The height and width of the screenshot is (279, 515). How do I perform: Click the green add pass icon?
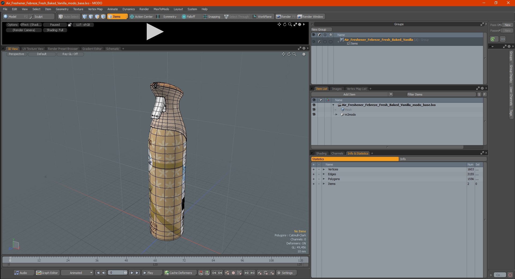coord(493,39)
